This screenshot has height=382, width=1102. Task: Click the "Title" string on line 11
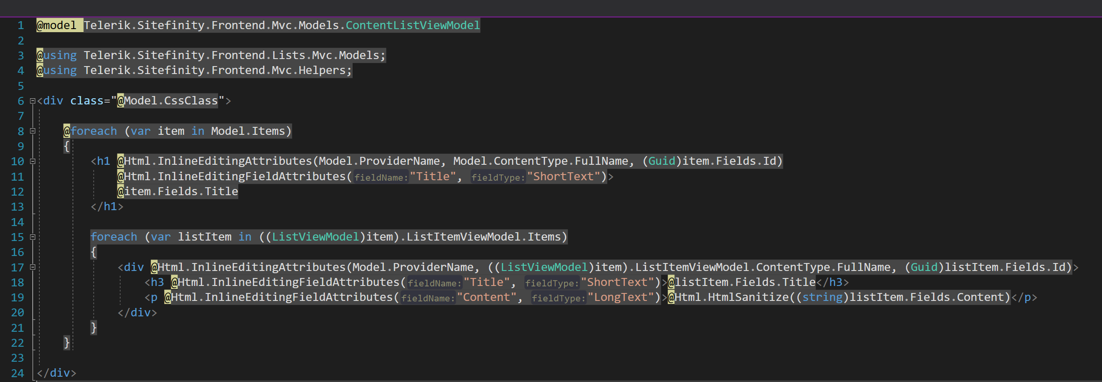(433, 177)
